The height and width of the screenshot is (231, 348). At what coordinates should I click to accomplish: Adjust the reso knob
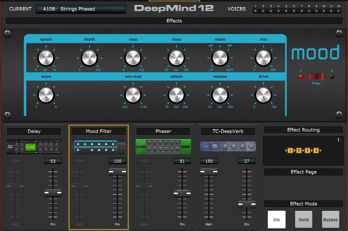tap(133, 58)
